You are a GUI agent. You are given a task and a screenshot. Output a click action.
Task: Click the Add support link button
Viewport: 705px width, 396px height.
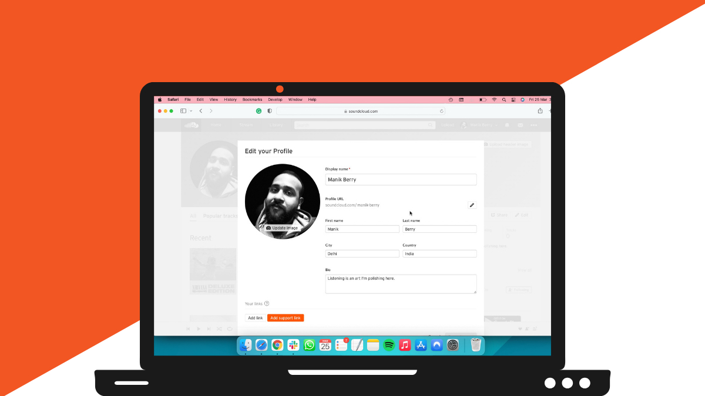click(286, 317)
